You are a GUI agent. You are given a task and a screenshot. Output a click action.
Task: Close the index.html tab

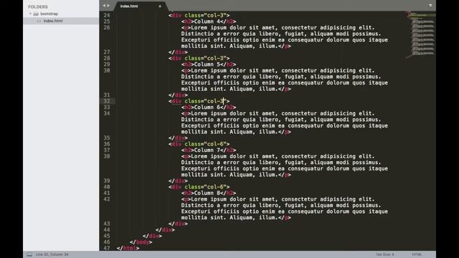[160, 6]
